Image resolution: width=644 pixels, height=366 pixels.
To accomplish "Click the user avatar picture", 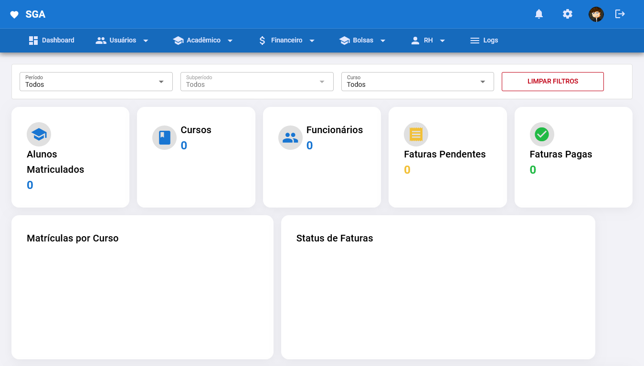I will click(x=596, y=14).
